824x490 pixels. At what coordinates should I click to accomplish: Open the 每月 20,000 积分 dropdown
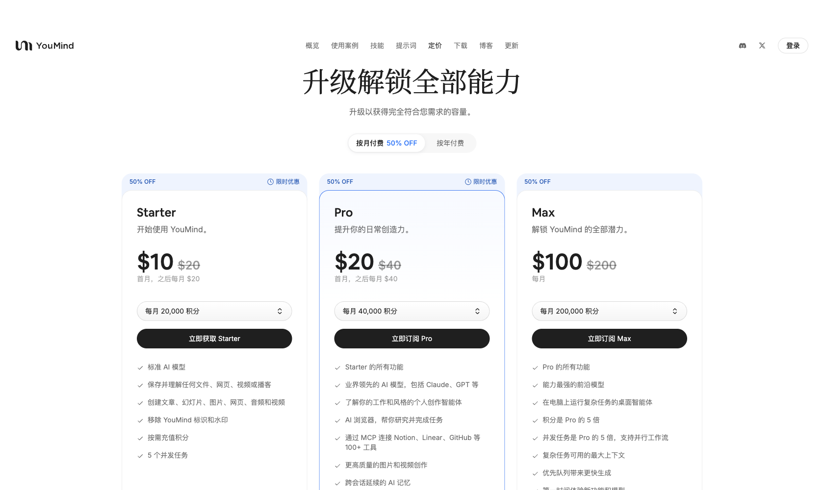pyautogui.click(x=214, y=311)
